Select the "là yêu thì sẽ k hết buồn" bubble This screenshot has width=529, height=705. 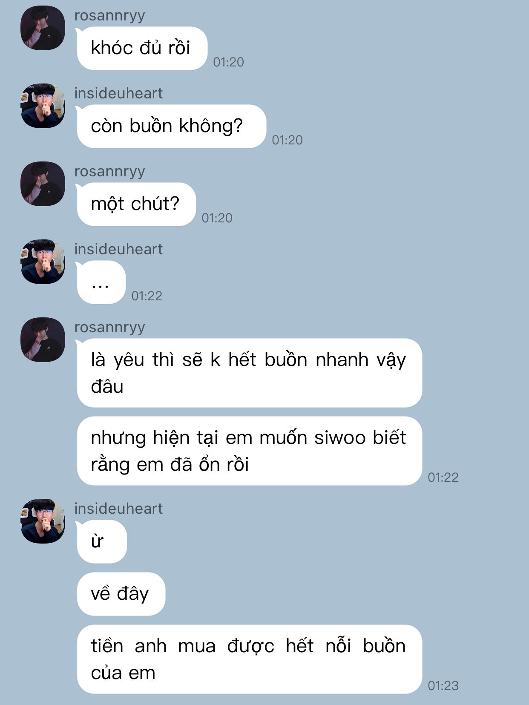249,373
